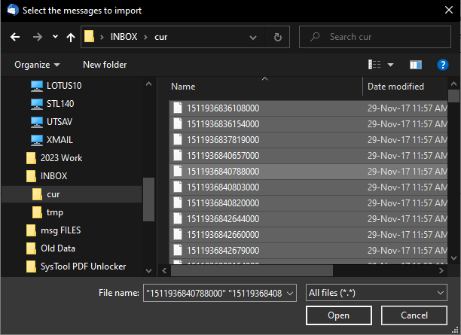Click the LOTUS10 computer icon
Image resolution: width=461 pixels, height=335 pixels.
tap(37, 86)
